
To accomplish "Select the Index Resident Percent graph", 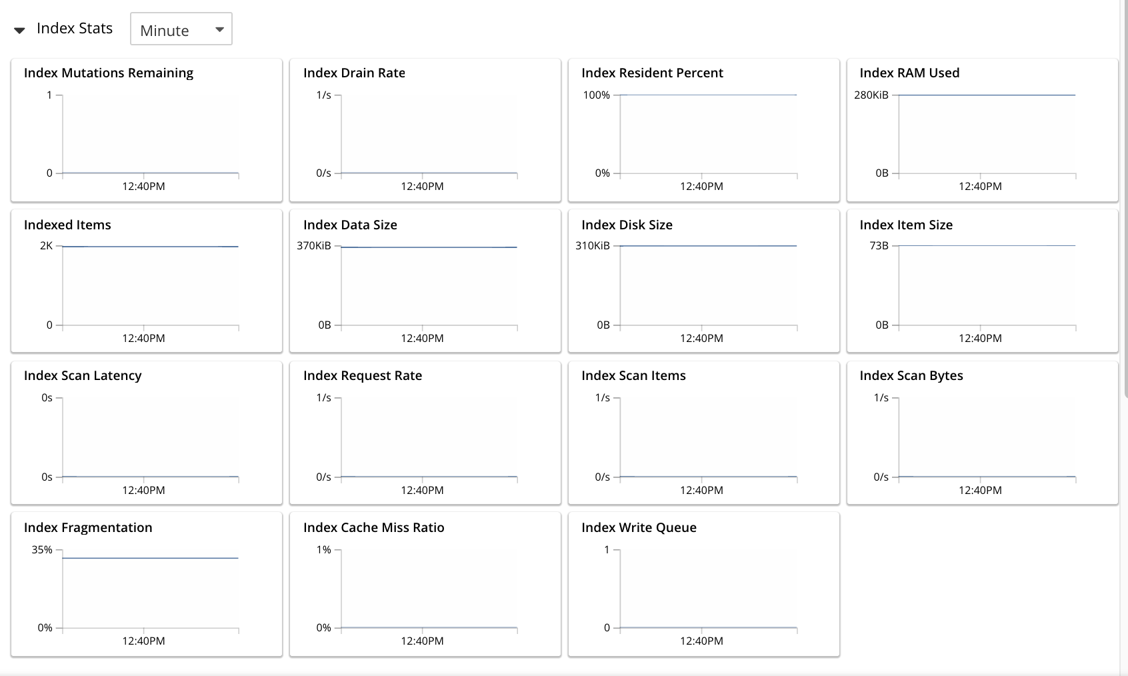I will tap(703, 130).
